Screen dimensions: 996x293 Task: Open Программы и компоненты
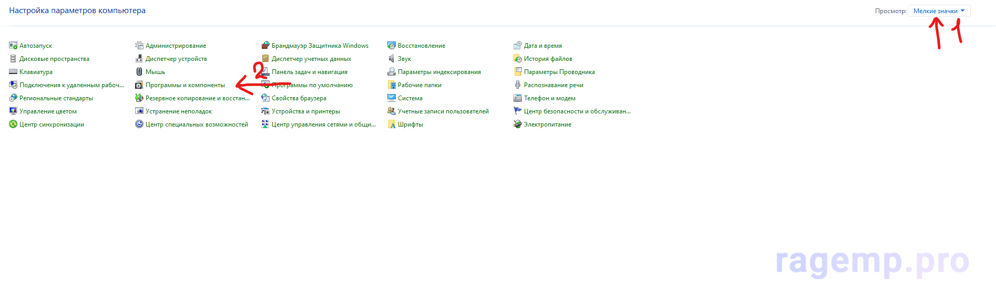tap(185, 85)
